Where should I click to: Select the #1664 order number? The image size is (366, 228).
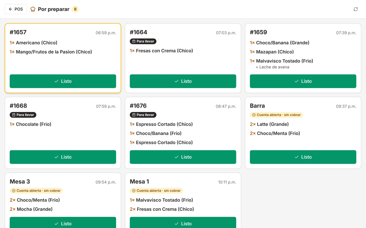pos(139,32)
